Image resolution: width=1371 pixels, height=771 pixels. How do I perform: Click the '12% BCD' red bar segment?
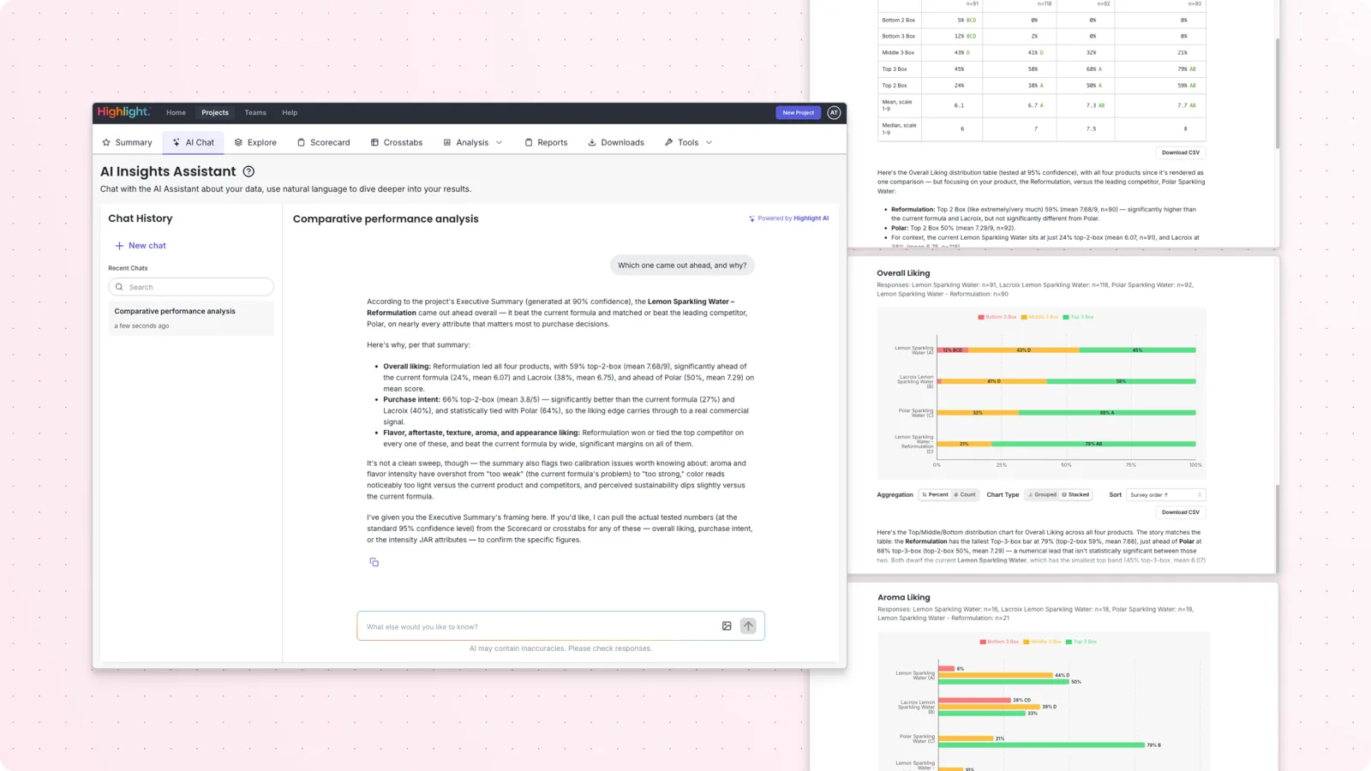952,350
